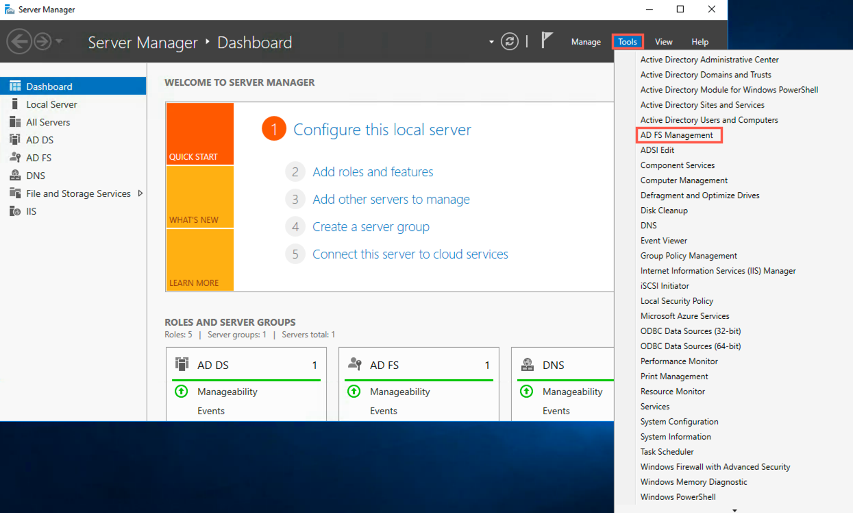Viewport: 853px width, 513px height.
Task: Click the Add roles and features link
Action: point(373,171)
